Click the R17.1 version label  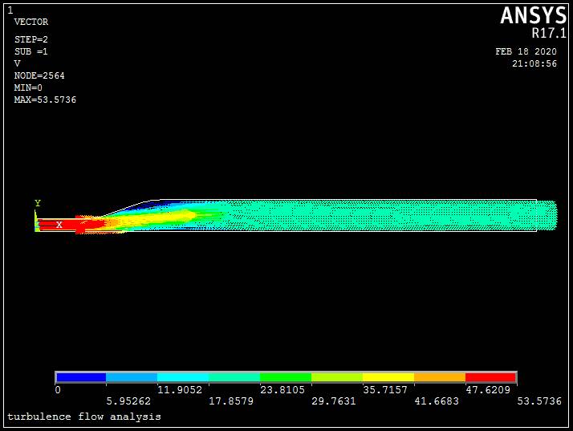tap(549, 33)
